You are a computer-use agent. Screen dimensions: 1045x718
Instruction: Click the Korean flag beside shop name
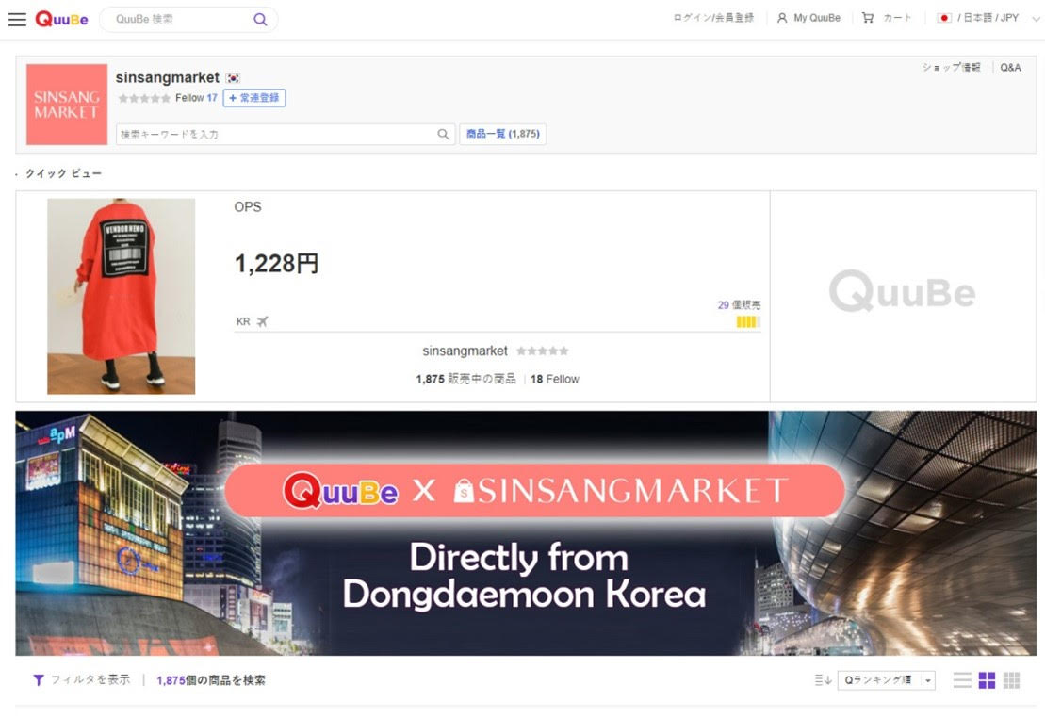click(233, 78)
